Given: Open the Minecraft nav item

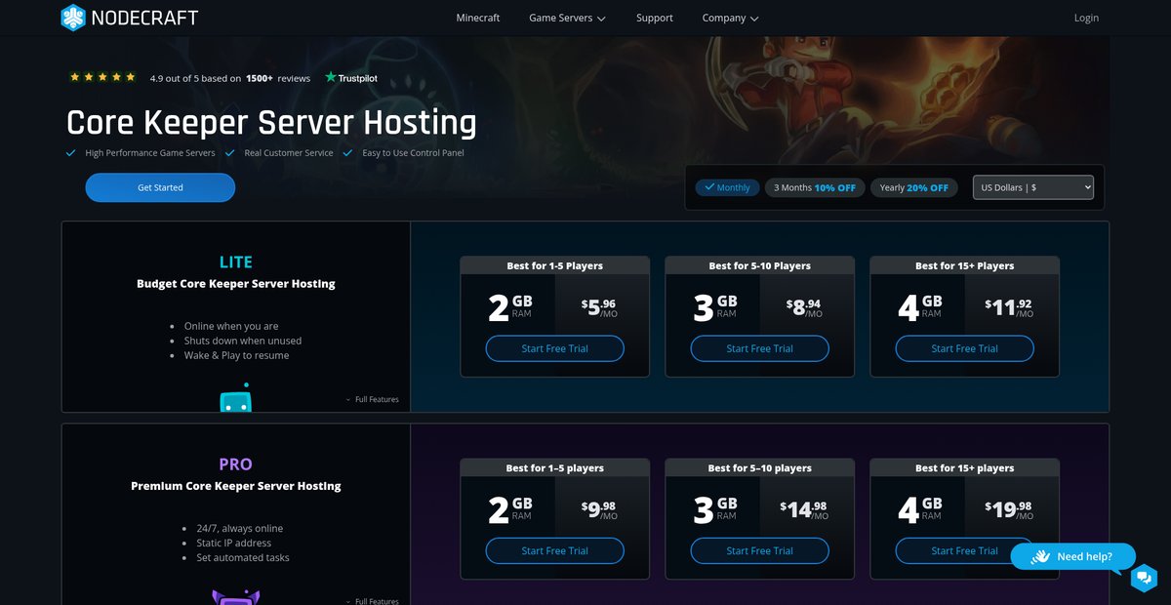Looking at the screenshot, I should click(478, 18).
